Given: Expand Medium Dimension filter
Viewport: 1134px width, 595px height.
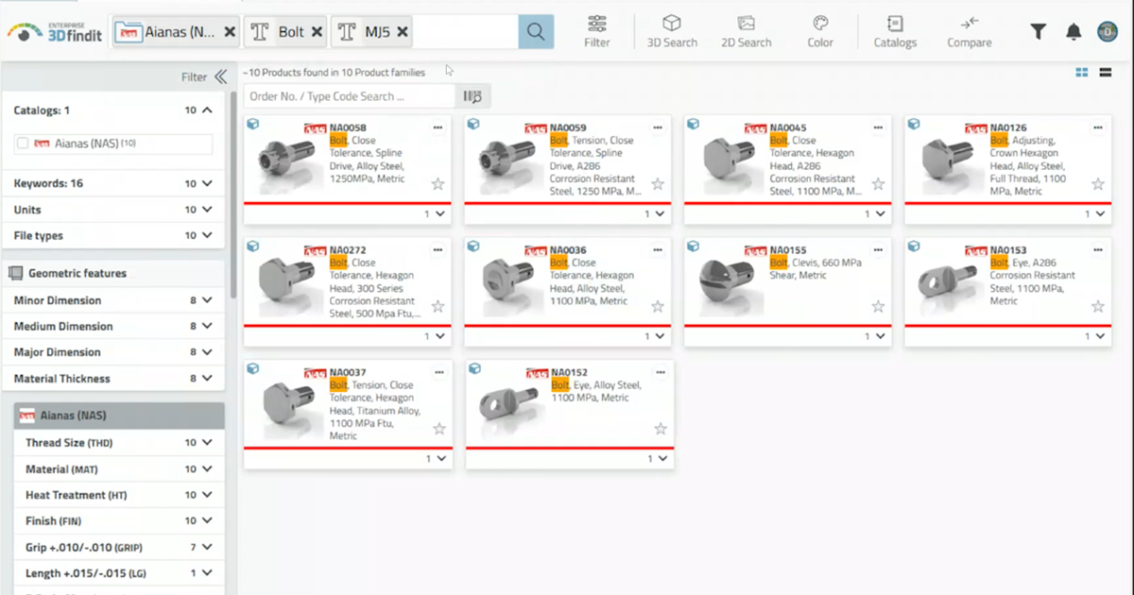Looking at the screenshot, I should point(207,326).
